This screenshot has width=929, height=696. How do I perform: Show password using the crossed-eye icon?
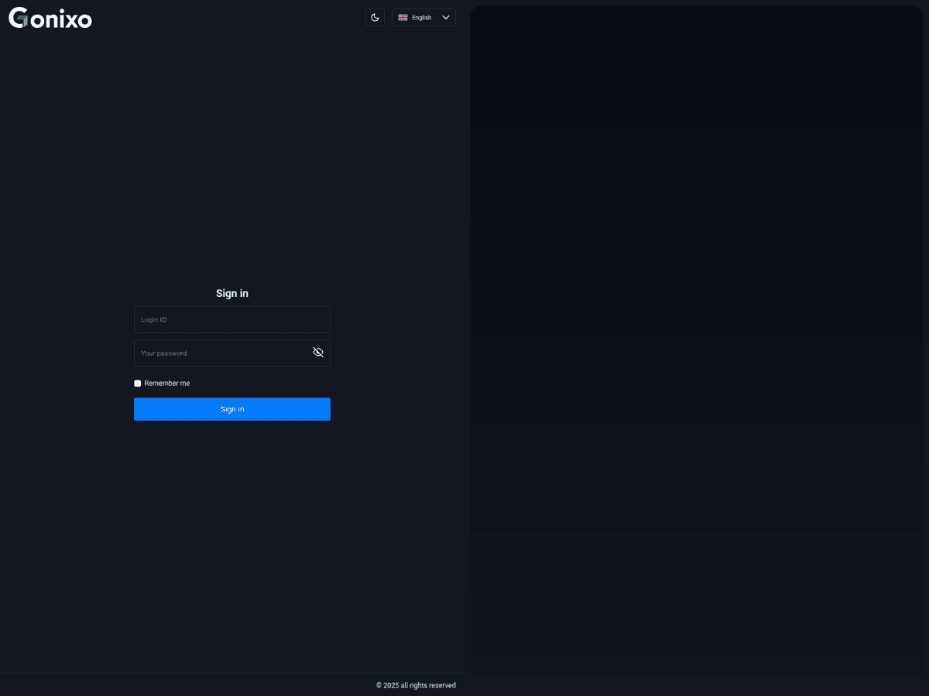[x=318, y=353]
